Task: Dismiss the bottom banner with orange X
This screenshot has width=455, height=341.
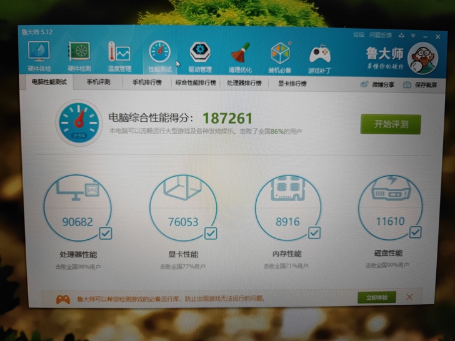Action: pos(409,297)
